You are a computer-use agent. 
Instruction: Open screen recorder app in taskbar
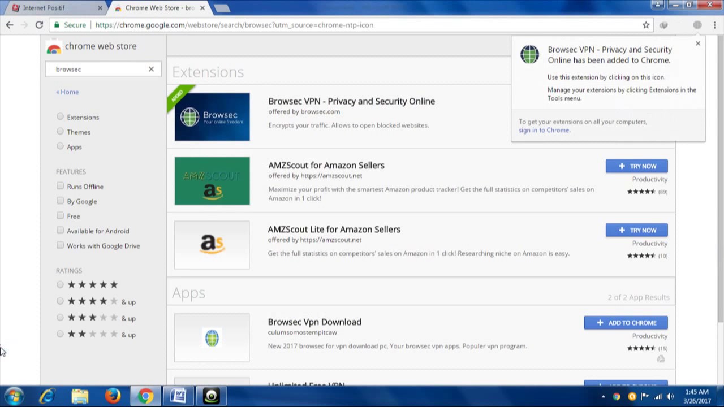[x=211, y=396]
